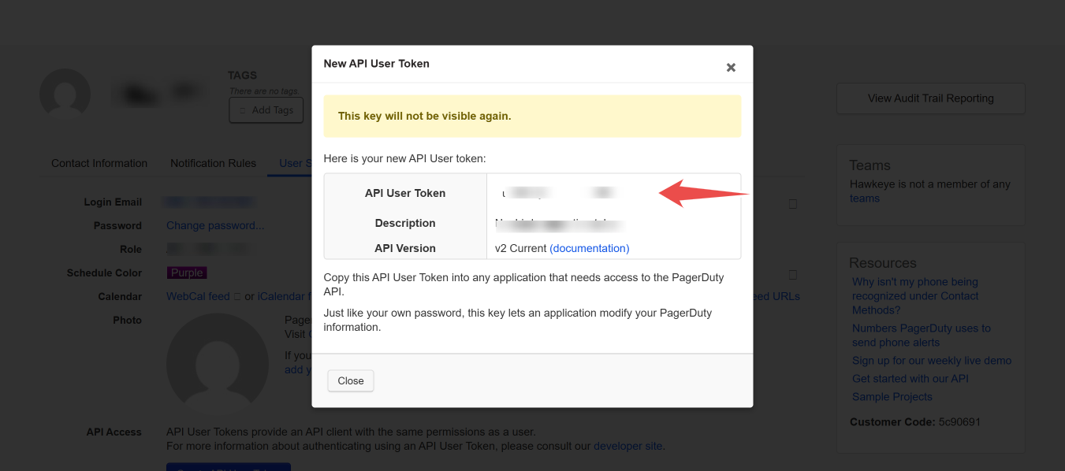Open the Change password link
Viewport: 1065px width, 471px height.
click(214, 225)
